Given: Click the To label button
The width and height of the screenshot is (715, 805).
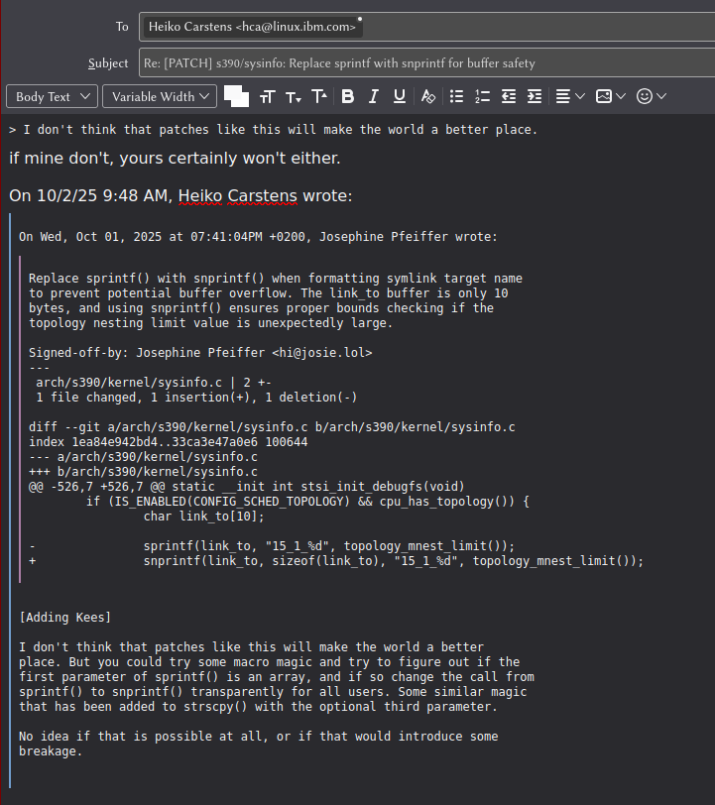Looking at the screenshot, I should 121,27.
